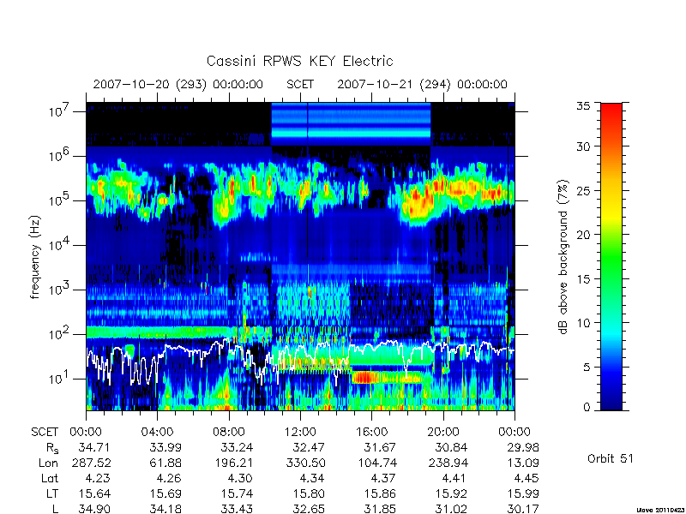Click the color bar value 25
Viewport: 686px width, 514px height.
pyautogui.click(x=583, y=190)
